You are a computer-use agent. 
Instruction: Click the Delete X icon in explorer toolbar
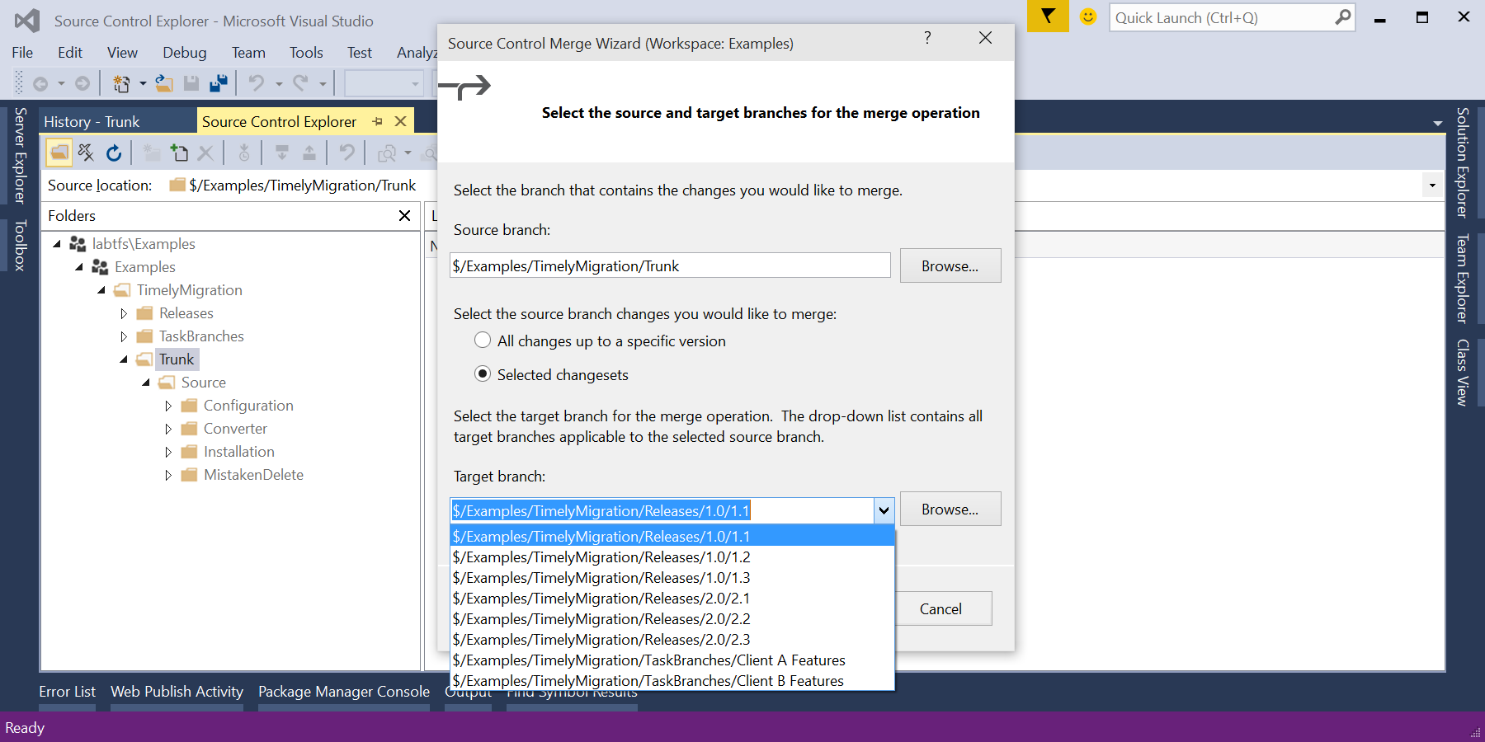coord(206,153)
